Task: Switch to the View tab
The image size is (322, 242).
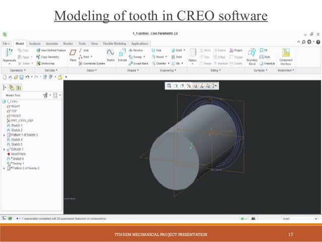Action: point(94,43)
